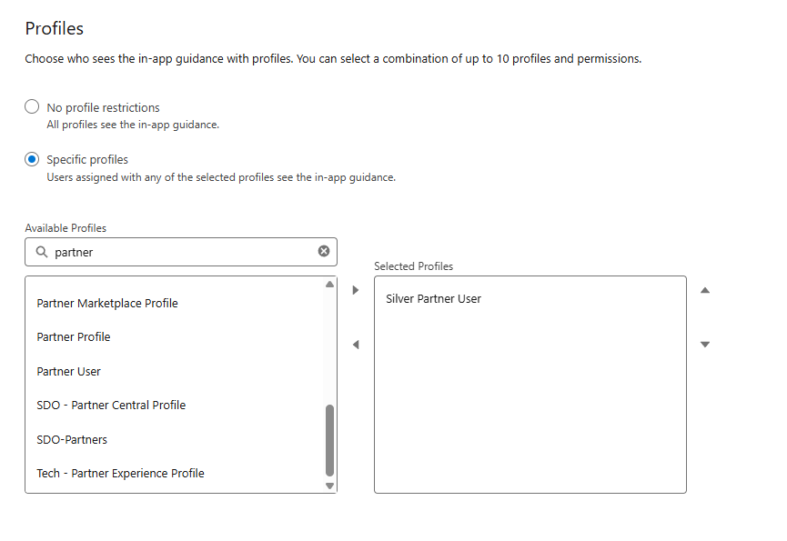787x541 pixels.
Task: Choose Partner Profile from Available Profiles
Action: [x=74, y=337]
